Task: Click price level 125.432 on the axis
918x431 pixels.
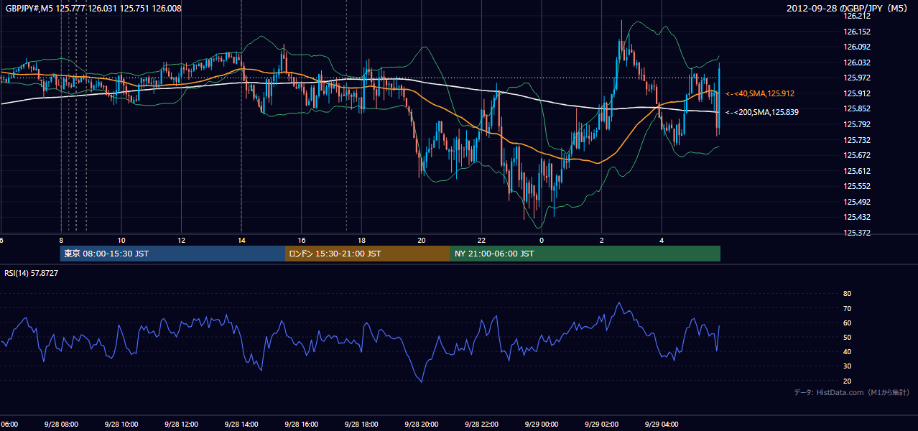Action: 857,217
